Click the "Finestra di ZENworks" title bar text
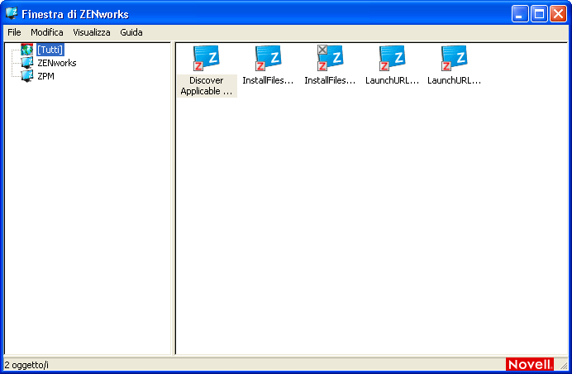This screenshot has height=374, width=572. 75,14
